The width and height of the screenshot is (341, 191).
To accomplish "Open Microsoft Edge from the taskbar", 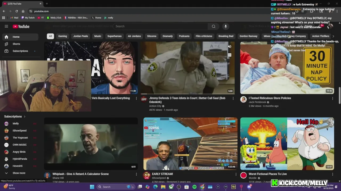I will [x=155, y=187].
